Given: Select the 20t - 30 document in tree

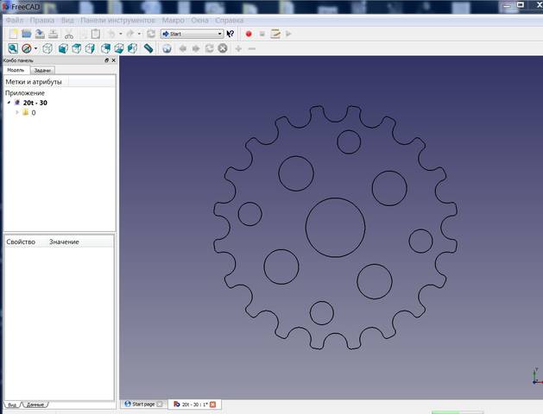Looking at the screenshot, I should point(35,103).
